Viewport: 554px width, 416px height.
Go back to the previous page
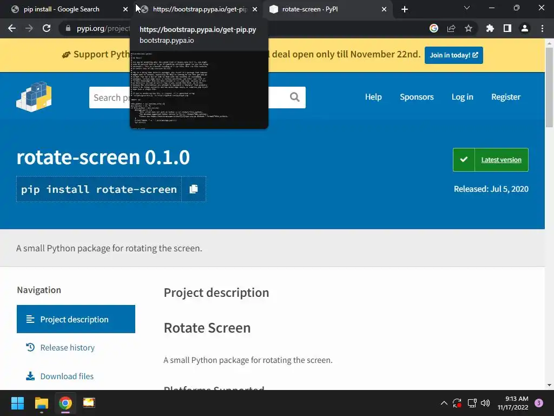pos(12,28)
